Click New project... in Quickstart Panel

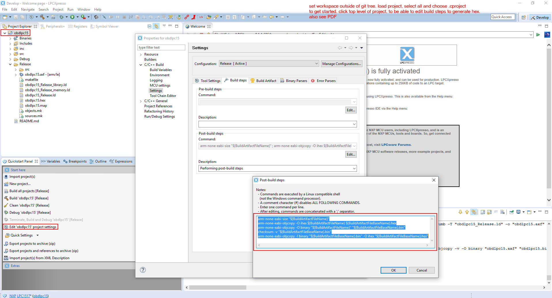click(20, 184)
